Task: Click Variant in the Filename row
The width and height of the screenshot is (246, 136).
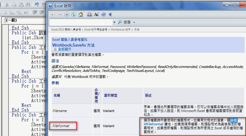Action: coord(109,111)
